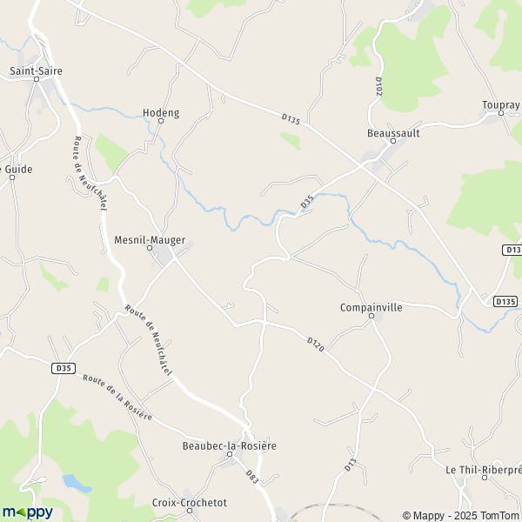Click the Mappy TomTom copyright text
Viewport: 522px width, 522px height.
tap(462, 515)
